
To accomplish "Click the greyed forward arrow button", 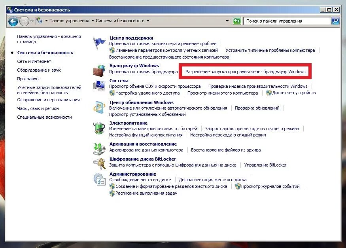I will (x=24, y=21).
